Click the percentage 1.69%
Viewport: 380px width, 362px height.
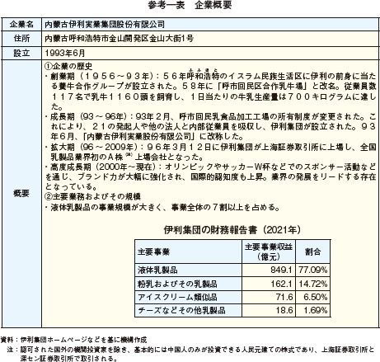point(316,310)
